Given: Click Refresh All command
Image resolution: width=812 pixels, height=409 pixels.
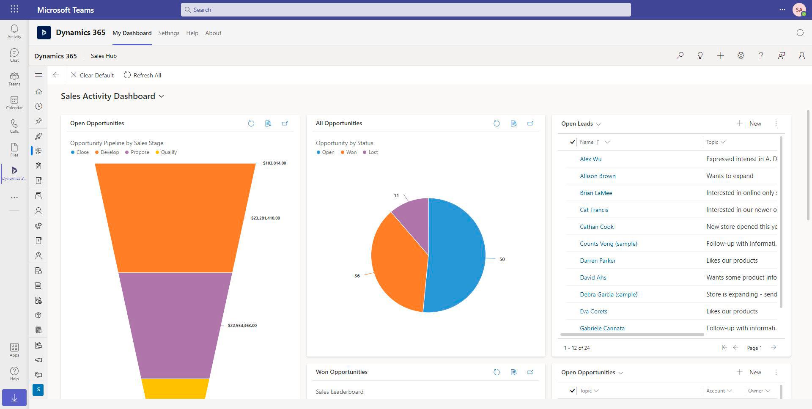Looking at the screenshot, I should tap(142, 75).
